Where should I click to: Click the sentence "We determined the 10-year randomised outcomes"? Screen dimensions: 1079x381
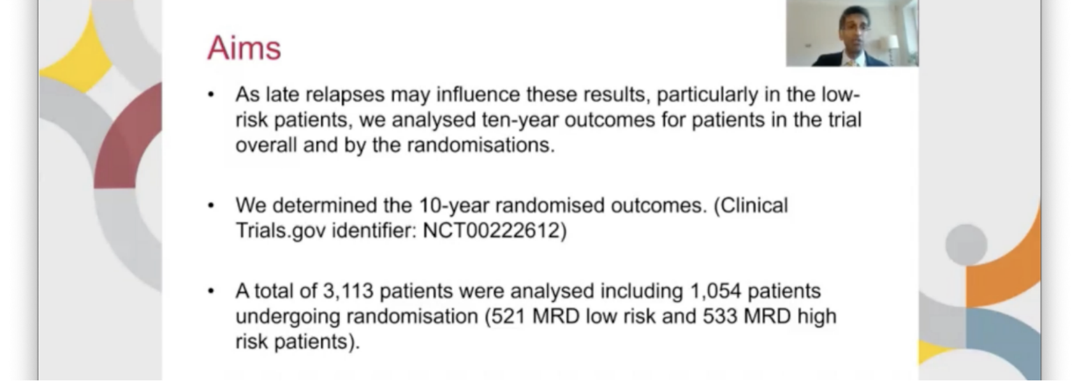point(470,206)
